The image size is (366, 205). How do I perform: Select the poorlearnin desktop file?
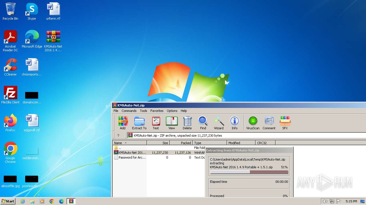coord(32,182)
